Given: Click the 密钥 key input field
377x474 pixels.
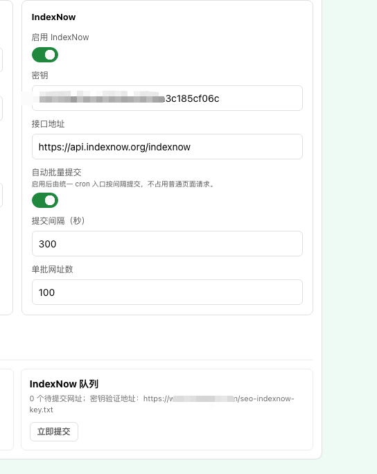Looking at the screenshot, I should pyautogui.click(x=167, y=98).
